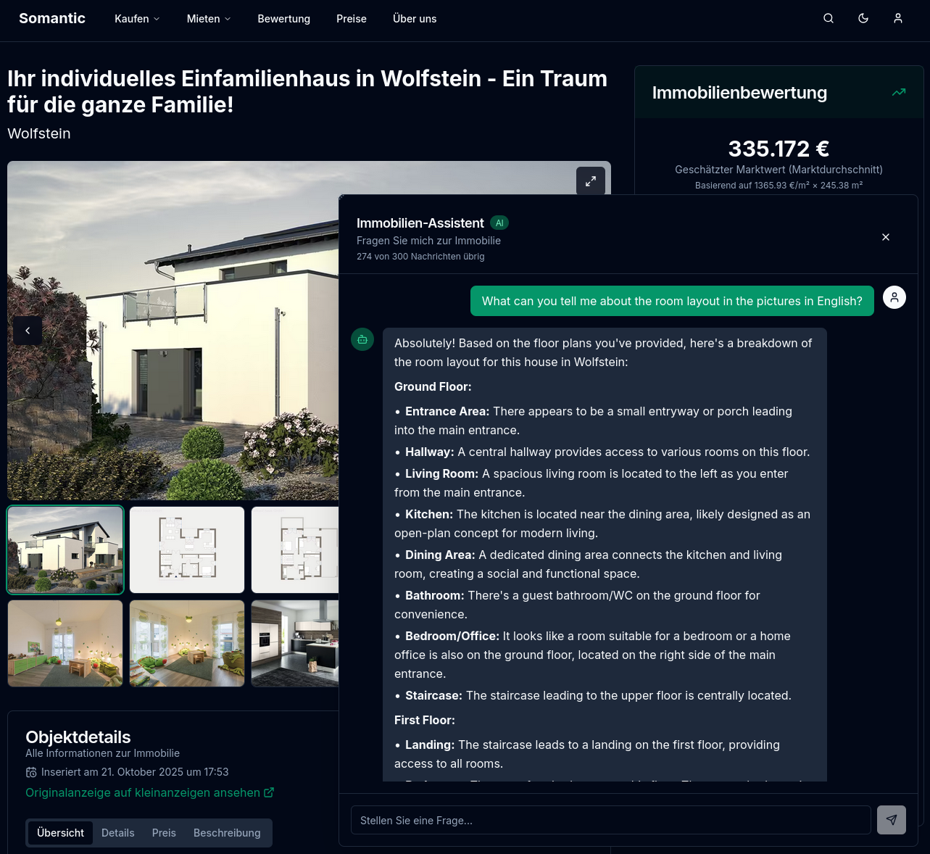Expand the image to fullscreen view
This screenshot has width=930, height=854.
click(591, 181)
